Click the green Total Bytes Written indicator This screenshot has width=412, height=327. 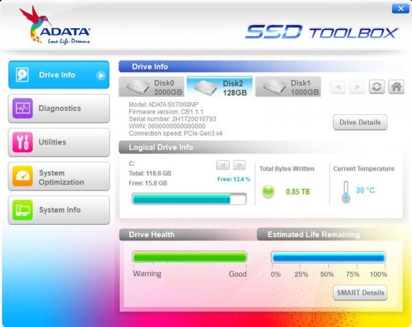pos(268,191)
